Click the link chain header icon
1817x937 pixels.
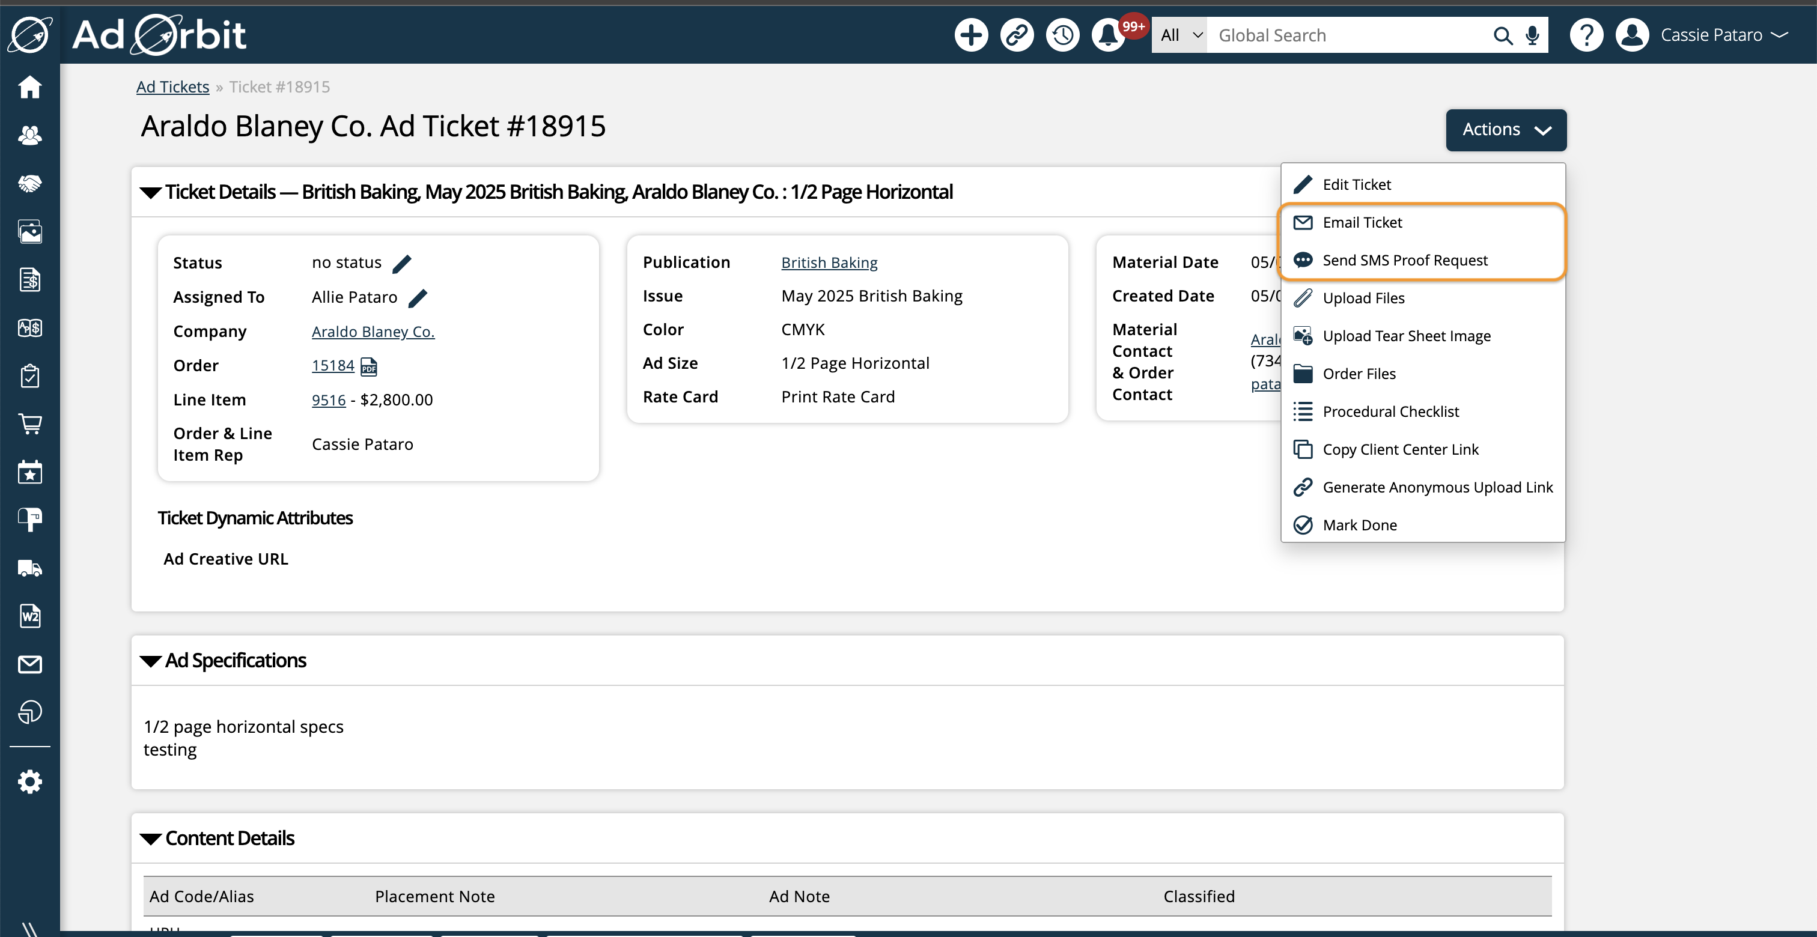(1017, 35)
